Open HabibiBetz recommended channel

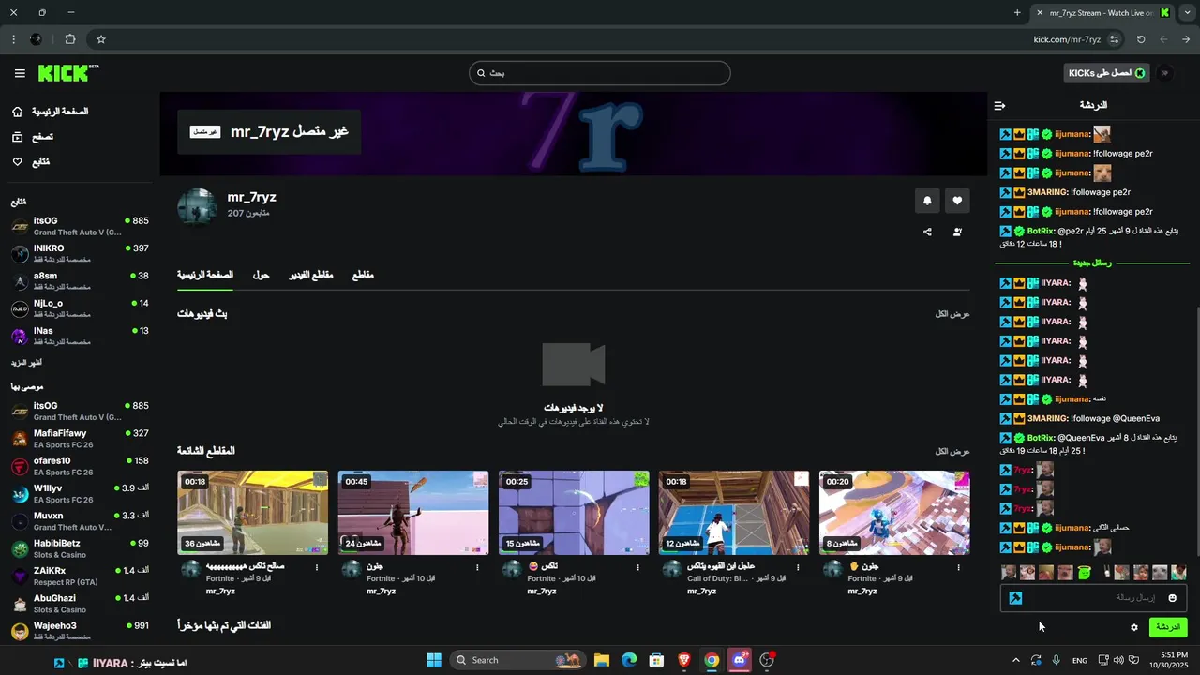[x=80, y=547]
